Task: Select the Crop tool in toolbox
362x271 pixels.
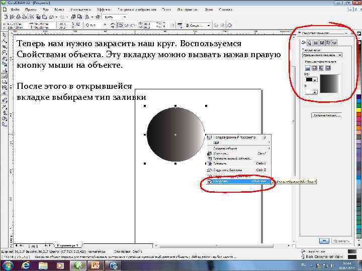Action: [5, 47]
